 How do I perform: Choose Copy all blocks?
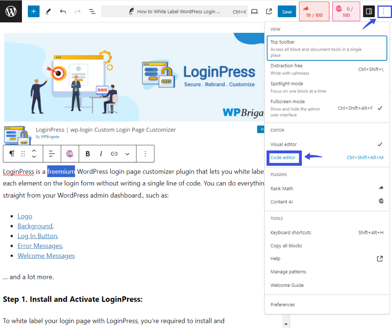point(327,245)
